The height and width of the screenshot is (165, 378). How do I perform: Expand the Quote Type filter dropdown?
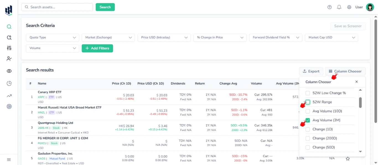53,38
